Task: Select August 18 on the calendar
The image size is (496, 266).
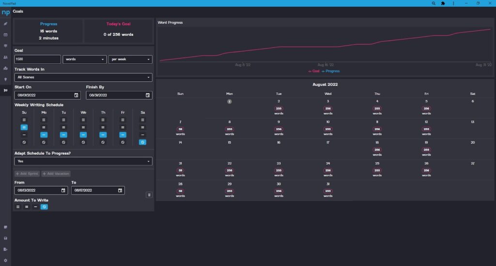Action: pyautogui.click(x=377, y=148)
